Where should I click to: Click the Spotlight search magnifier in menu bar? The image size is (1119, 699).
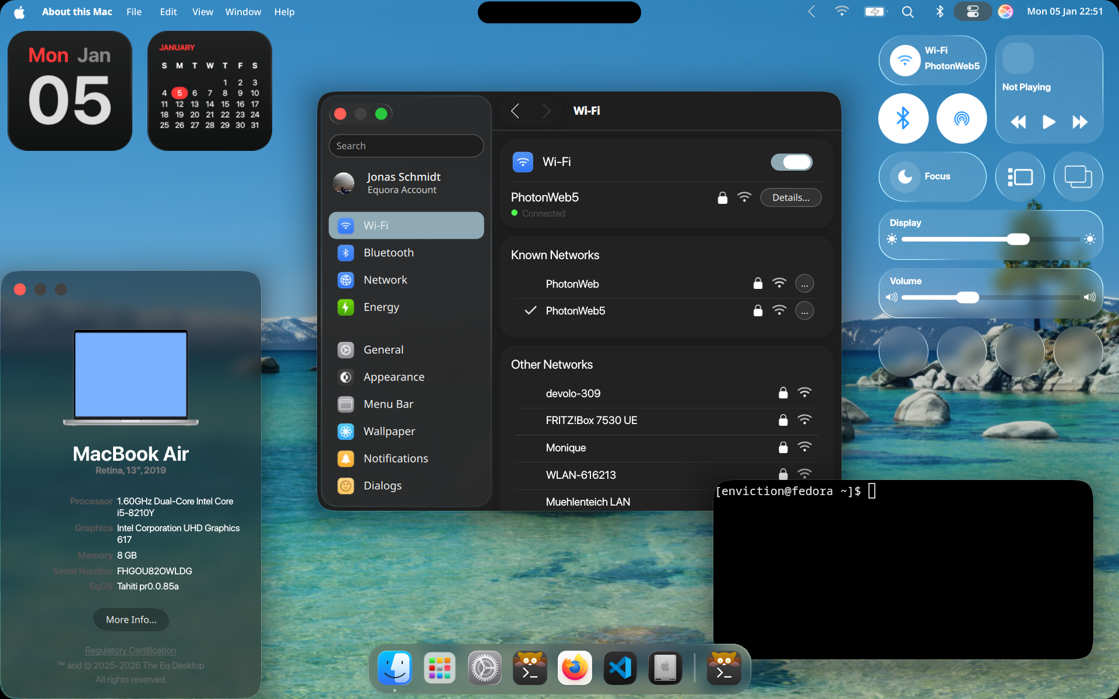(907, 12)
